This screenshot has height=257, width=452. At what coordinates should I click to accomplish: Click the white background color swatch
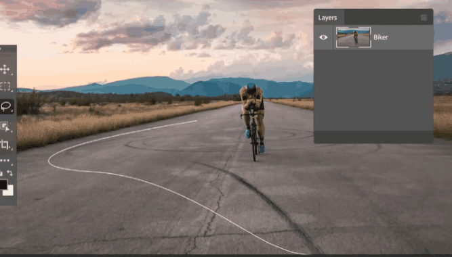pos(9,192)
